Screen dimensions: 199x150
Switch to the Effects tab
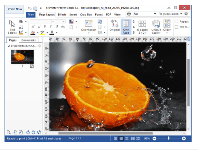(x=62, y=15)
